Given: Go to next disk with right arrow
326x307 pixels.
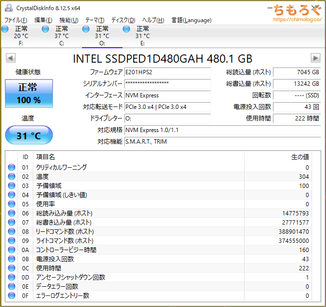Looking at the screenshot, I should [x=315, y=58].
